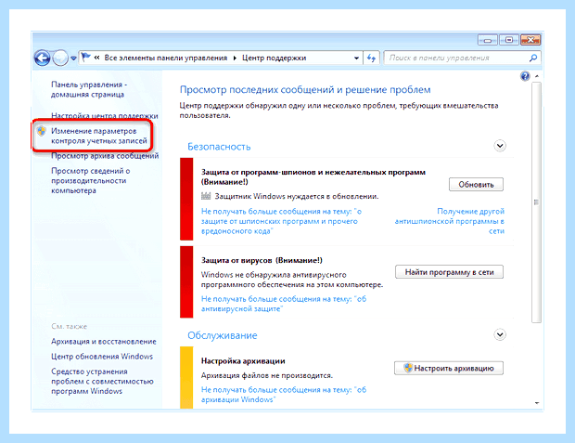Open 'Центр обновления Windows' link
575x443 pixels.
coord(102,357)
